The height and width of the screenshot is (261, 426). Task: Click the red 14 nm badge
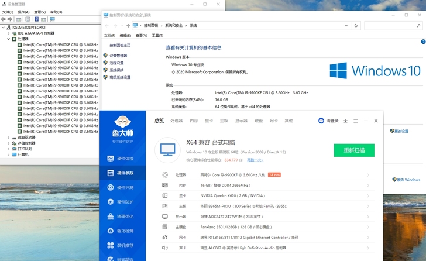[274, 175]
